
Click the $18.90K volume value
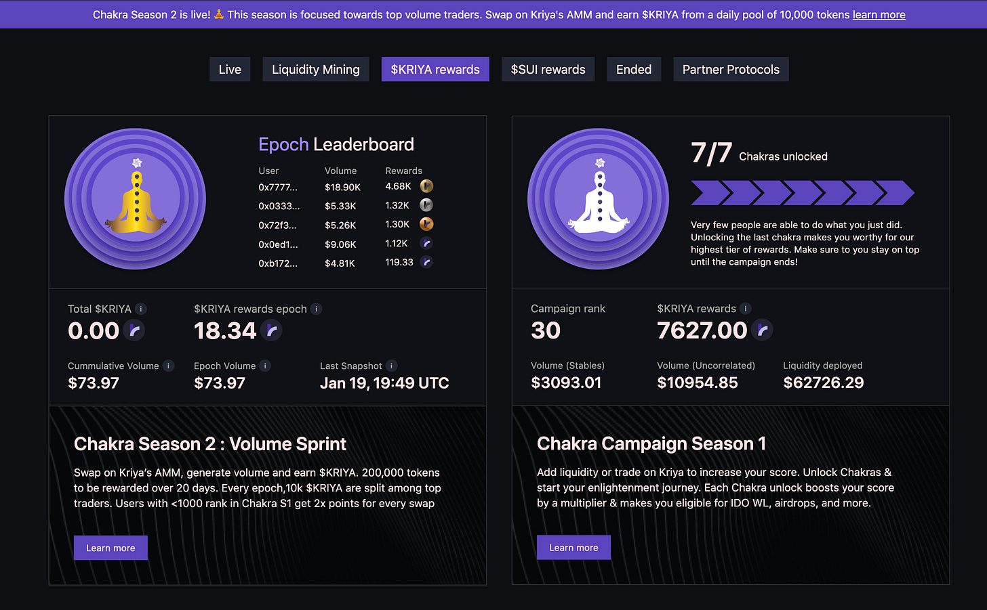point(342,187)
